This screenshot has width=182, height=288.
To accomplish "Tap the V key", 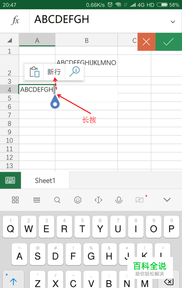I will pyautogui.click(x=91, y=279).
